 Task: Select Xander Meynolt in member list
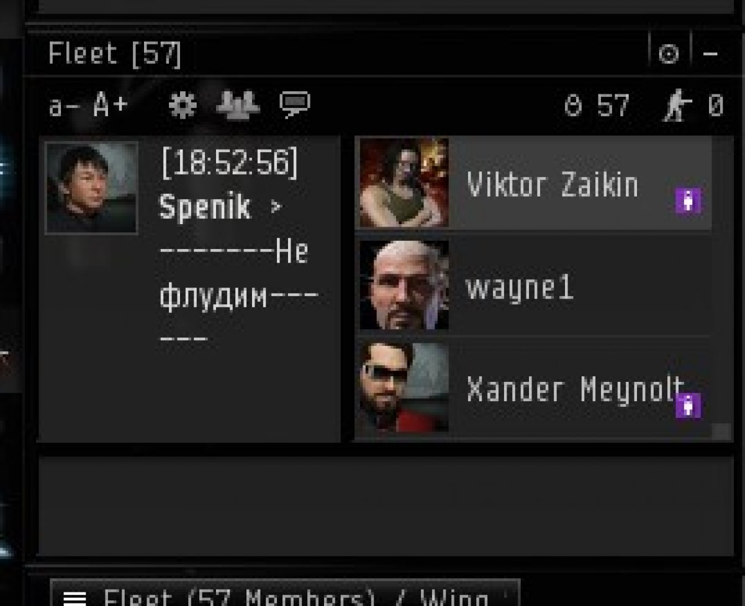(533, 387)
